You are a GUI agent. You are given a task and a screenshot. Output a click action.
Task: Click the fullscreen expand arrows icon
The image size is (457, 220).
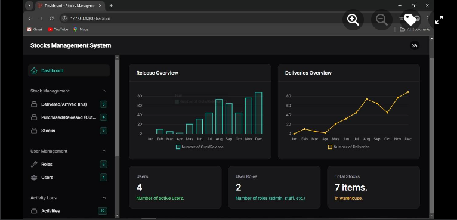click(439, 20)
